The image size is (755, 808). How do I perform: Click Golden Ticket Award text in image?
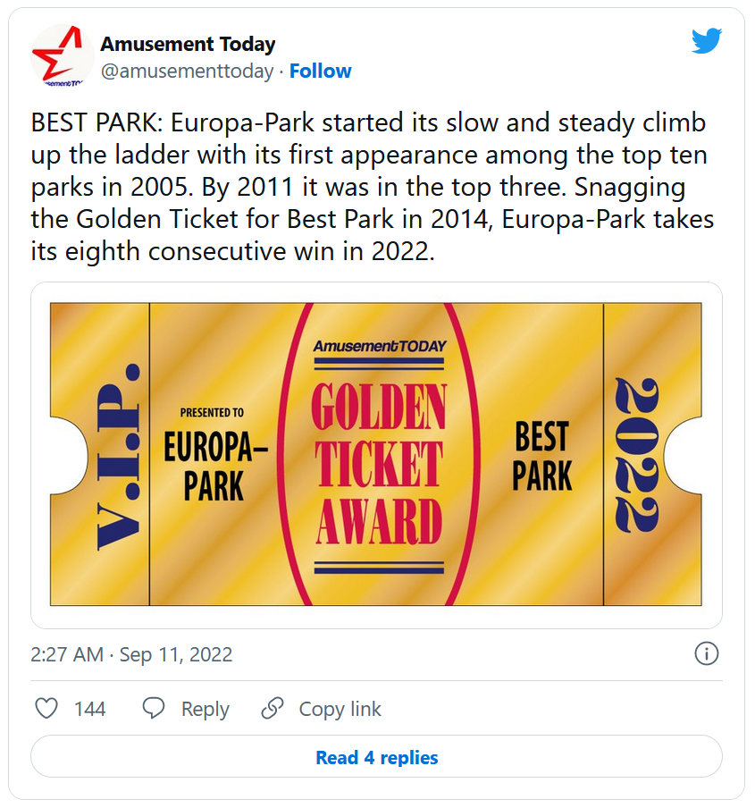point(379,464)
